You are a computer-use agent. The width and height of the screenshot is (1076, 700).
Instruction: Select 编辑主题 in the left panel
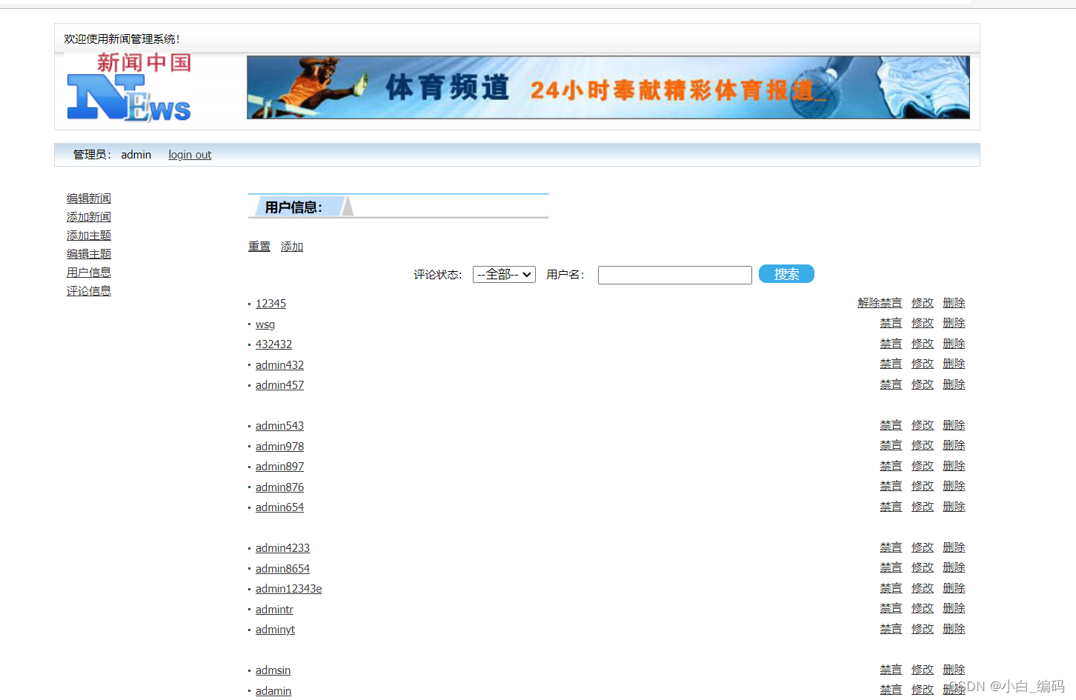pos(88,253)
